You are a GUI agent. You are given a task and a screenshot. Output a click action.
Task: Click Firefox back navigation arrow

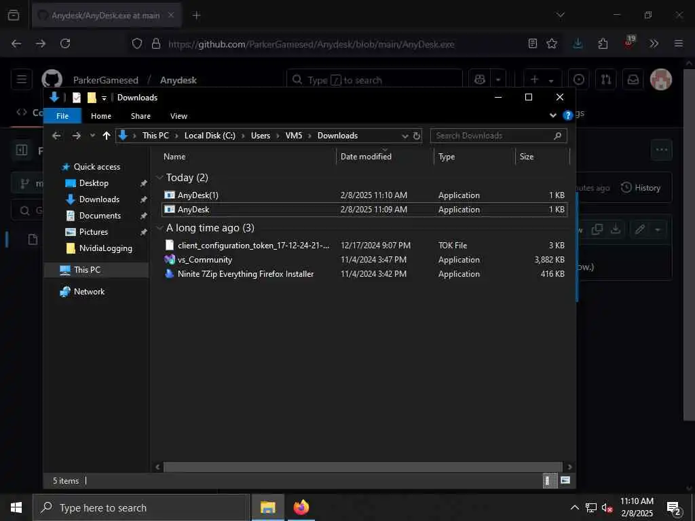(16, 43)
